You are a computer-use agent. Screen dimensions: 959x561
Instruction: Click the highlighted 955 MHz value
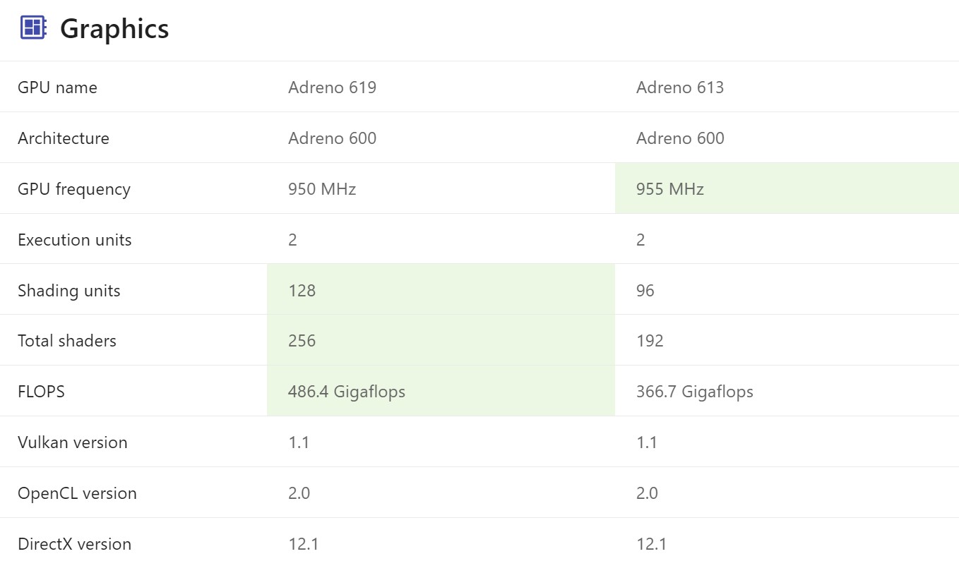coord(670,189)
